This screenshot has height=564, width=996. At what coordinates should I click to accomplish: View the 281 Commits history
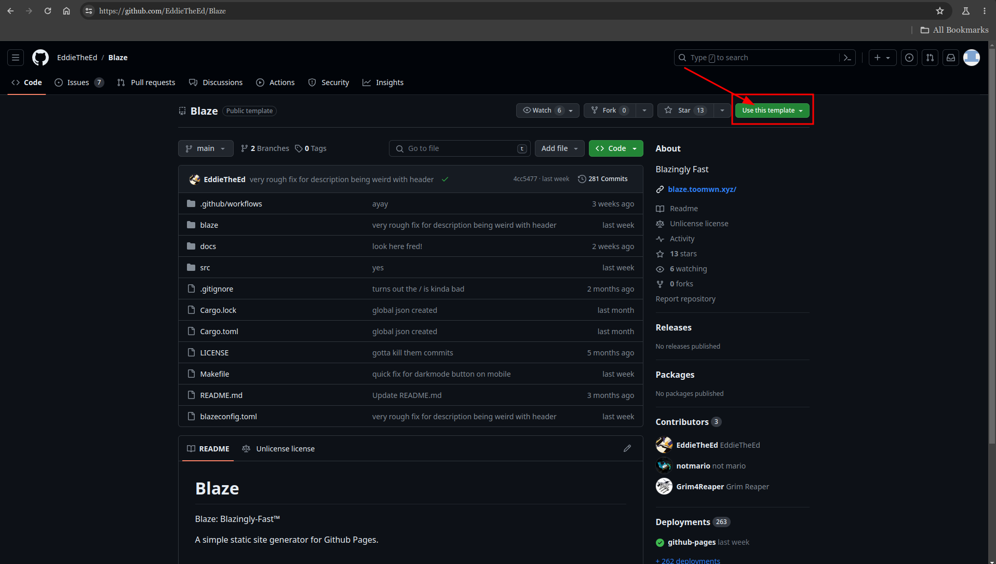[602, 179]
